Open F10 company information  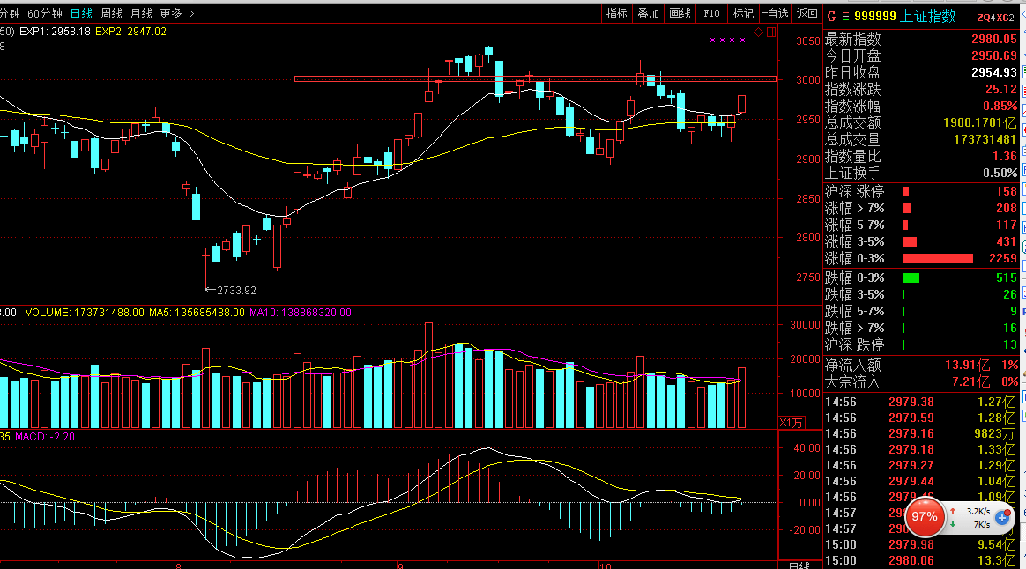pyautogui.click(x=711, y=13)
